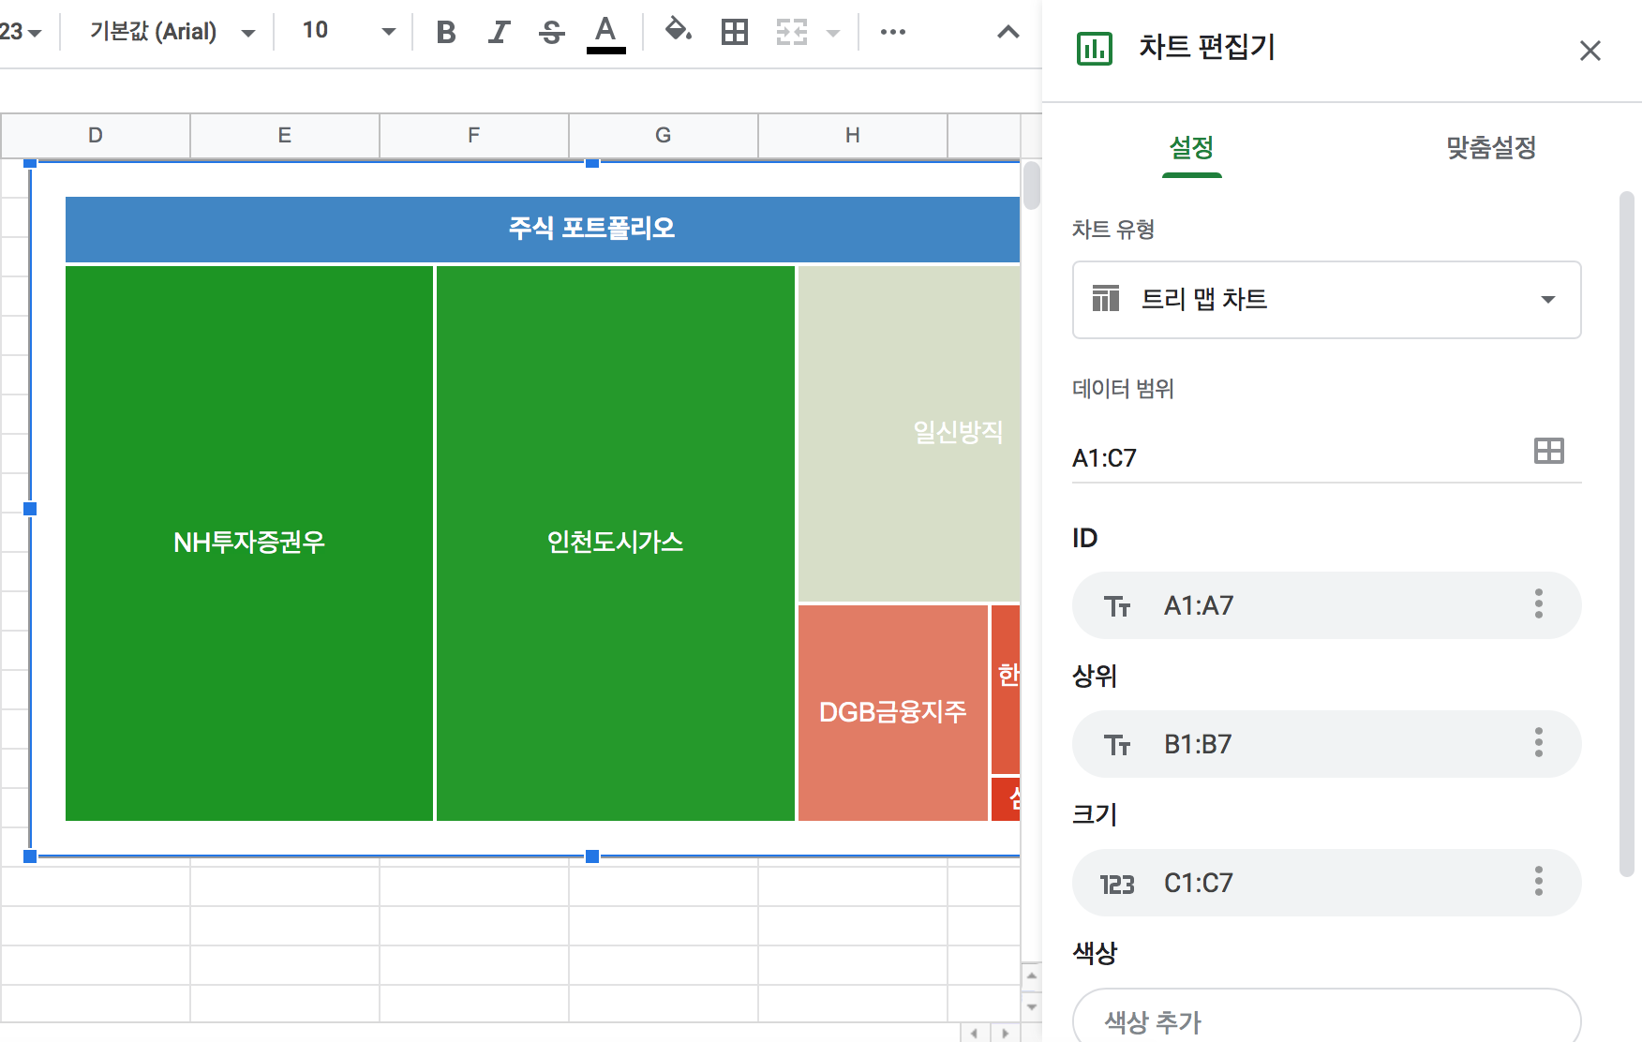Click the 크기 section label
This screenshot has width=1642, height=1042.
coord(1095,814)
